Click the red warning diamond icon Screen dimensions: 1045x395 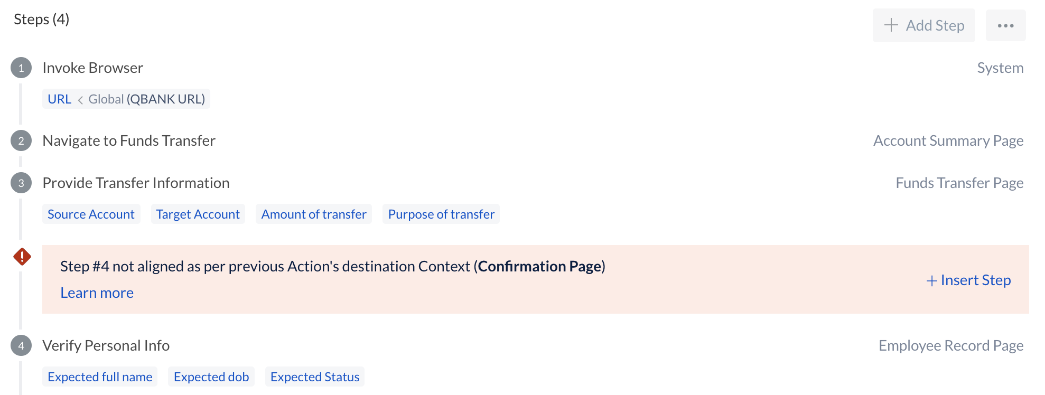[x=22, y=257]
